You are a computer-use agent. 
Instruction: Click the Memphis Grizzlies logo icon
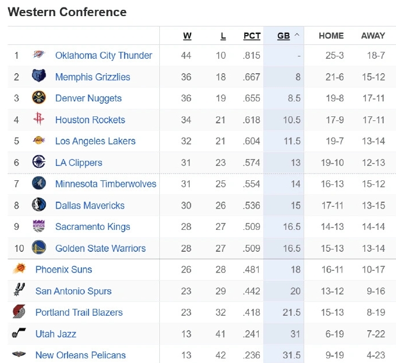[x=39, y=77]
